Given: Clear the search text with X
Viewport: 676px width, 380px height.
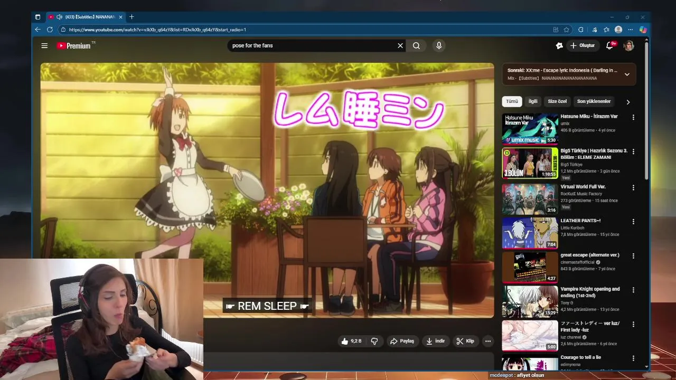Looking at the screenshot, I should point(400,45).
